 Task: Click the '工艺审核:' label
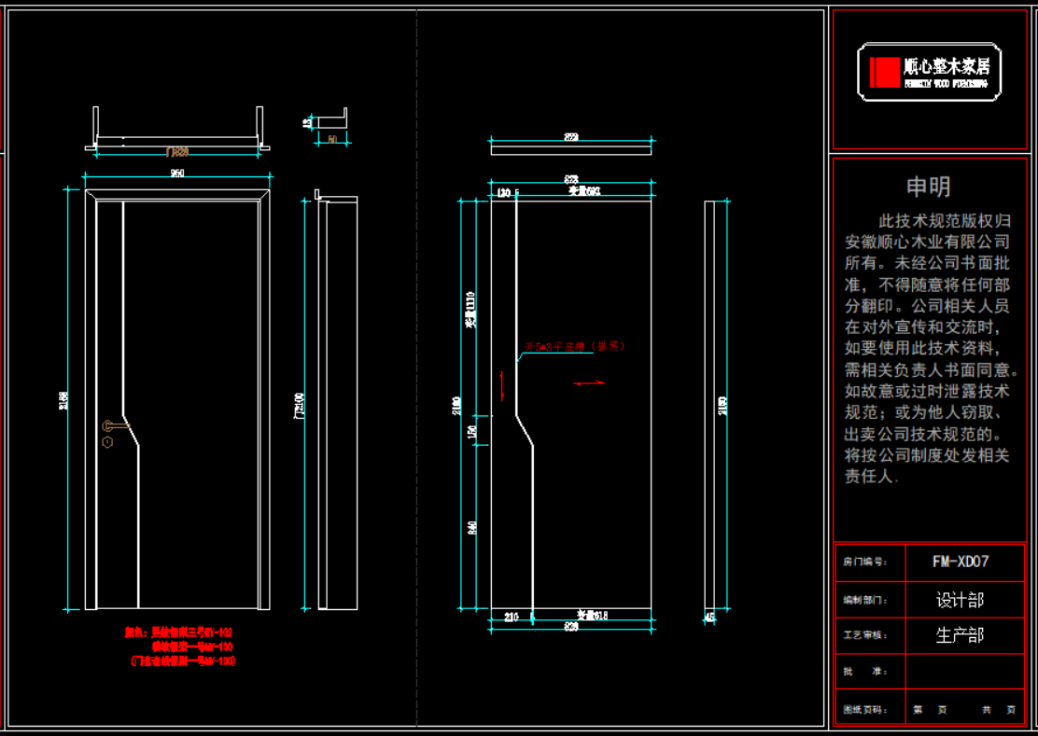865,635
